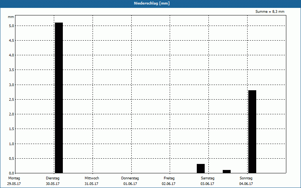
Task: Click the Mittwoch axis label
Action: [x=92, y=178]
